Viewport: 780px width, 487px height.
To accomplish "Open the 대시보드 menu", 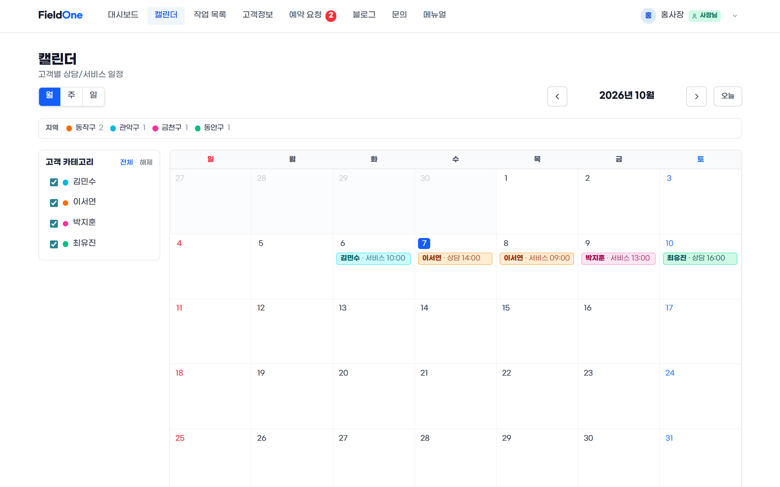I will tap(123, 15).
